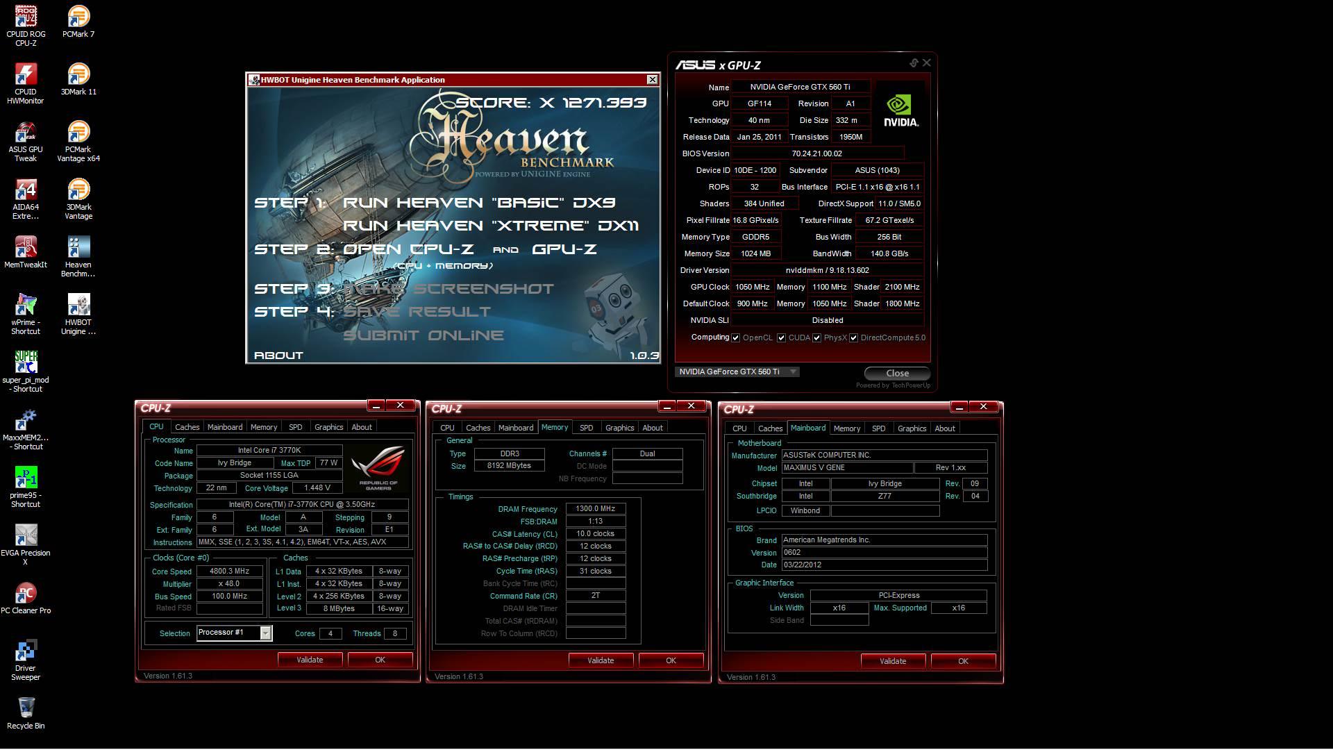Switch to CPU tab in mainboard CPU-Z window
Viewport: 1333px width, 750px height.
pos(739,428)
